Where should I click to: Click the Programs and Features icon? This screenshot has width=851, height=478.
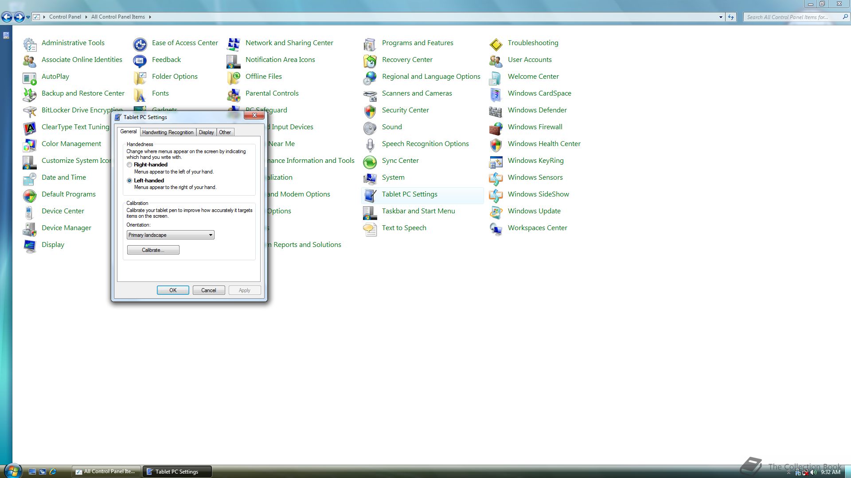point(370,44)
